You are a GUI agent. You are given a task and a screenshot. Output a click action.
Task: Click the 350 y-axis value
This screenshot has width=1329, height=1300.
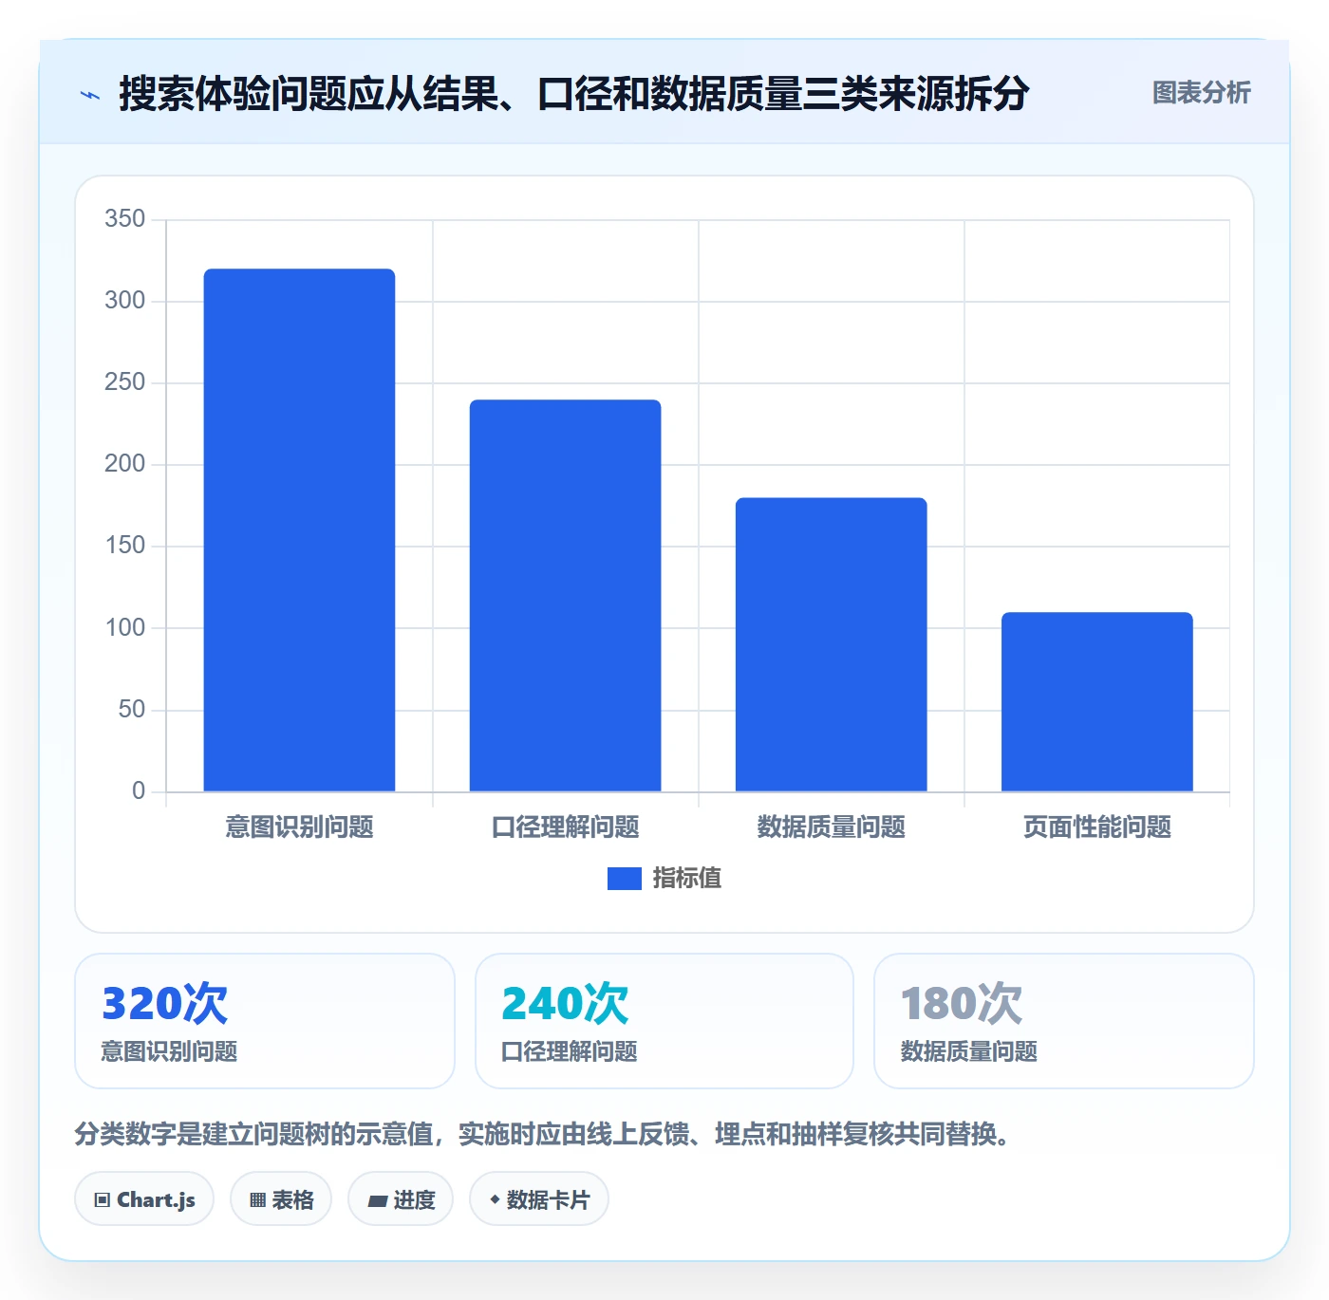(124, 219)
